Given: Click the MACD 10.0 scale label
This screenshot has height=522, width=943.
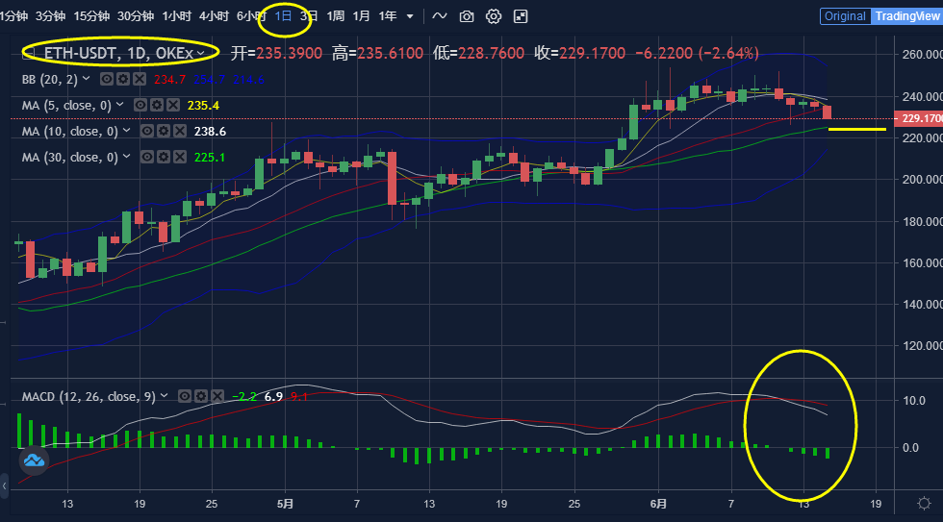Looking at the screenshot, I should 914,400.
